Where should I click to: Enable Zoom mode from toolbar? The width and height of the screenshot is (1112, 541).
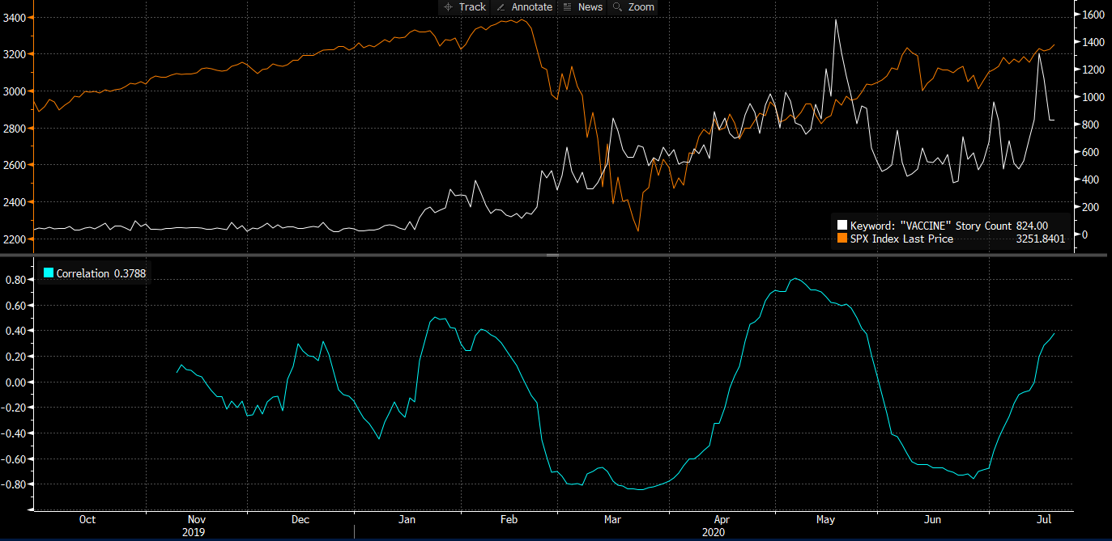point(641,6)
